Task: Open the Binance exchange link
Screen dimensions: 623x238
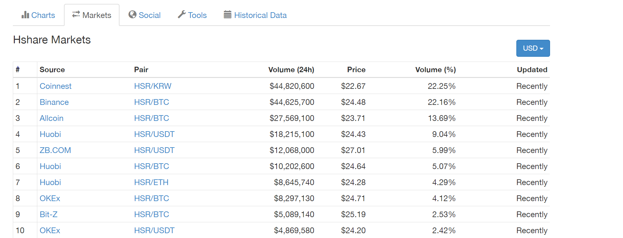Action: coord(54,102)
